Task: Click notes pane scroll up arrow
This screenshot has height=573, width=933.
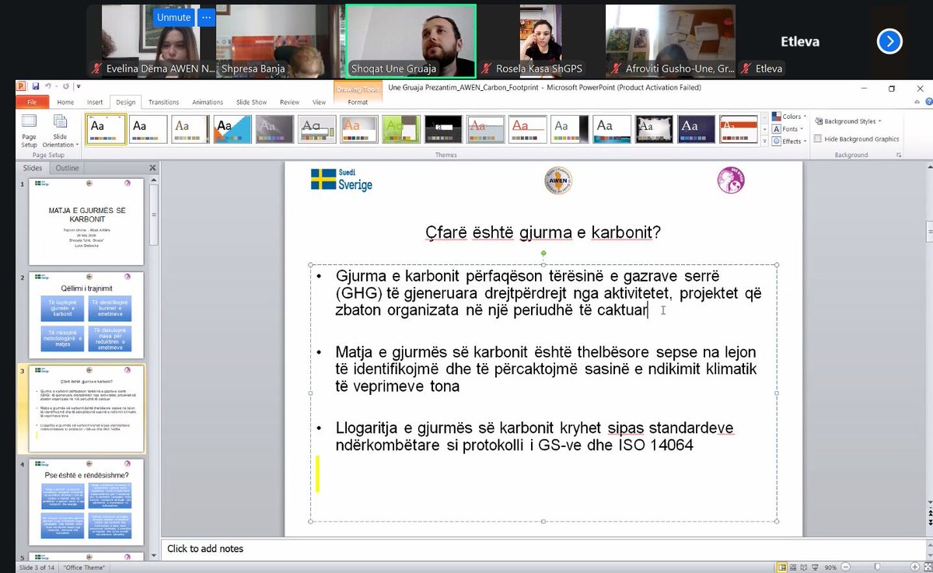Action: pos(929,544)
